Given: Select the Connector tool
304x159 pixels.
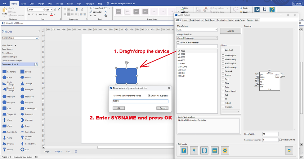Looking at the screenshot, I should pos(96,12).
